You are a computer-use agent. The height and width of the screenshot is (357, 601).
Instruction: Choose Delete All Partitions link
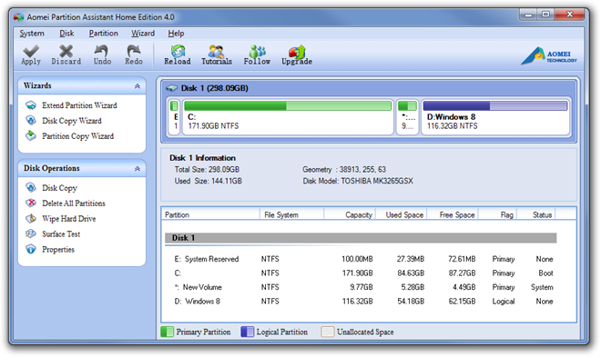74,203
